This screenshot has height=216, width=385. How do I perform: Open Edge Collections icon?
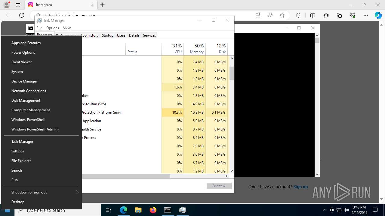point(339,15)
